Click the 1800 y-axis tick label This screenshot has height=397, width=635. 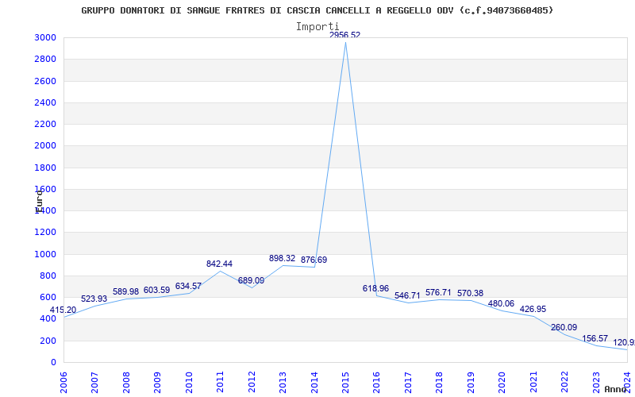tap(45, 168)
